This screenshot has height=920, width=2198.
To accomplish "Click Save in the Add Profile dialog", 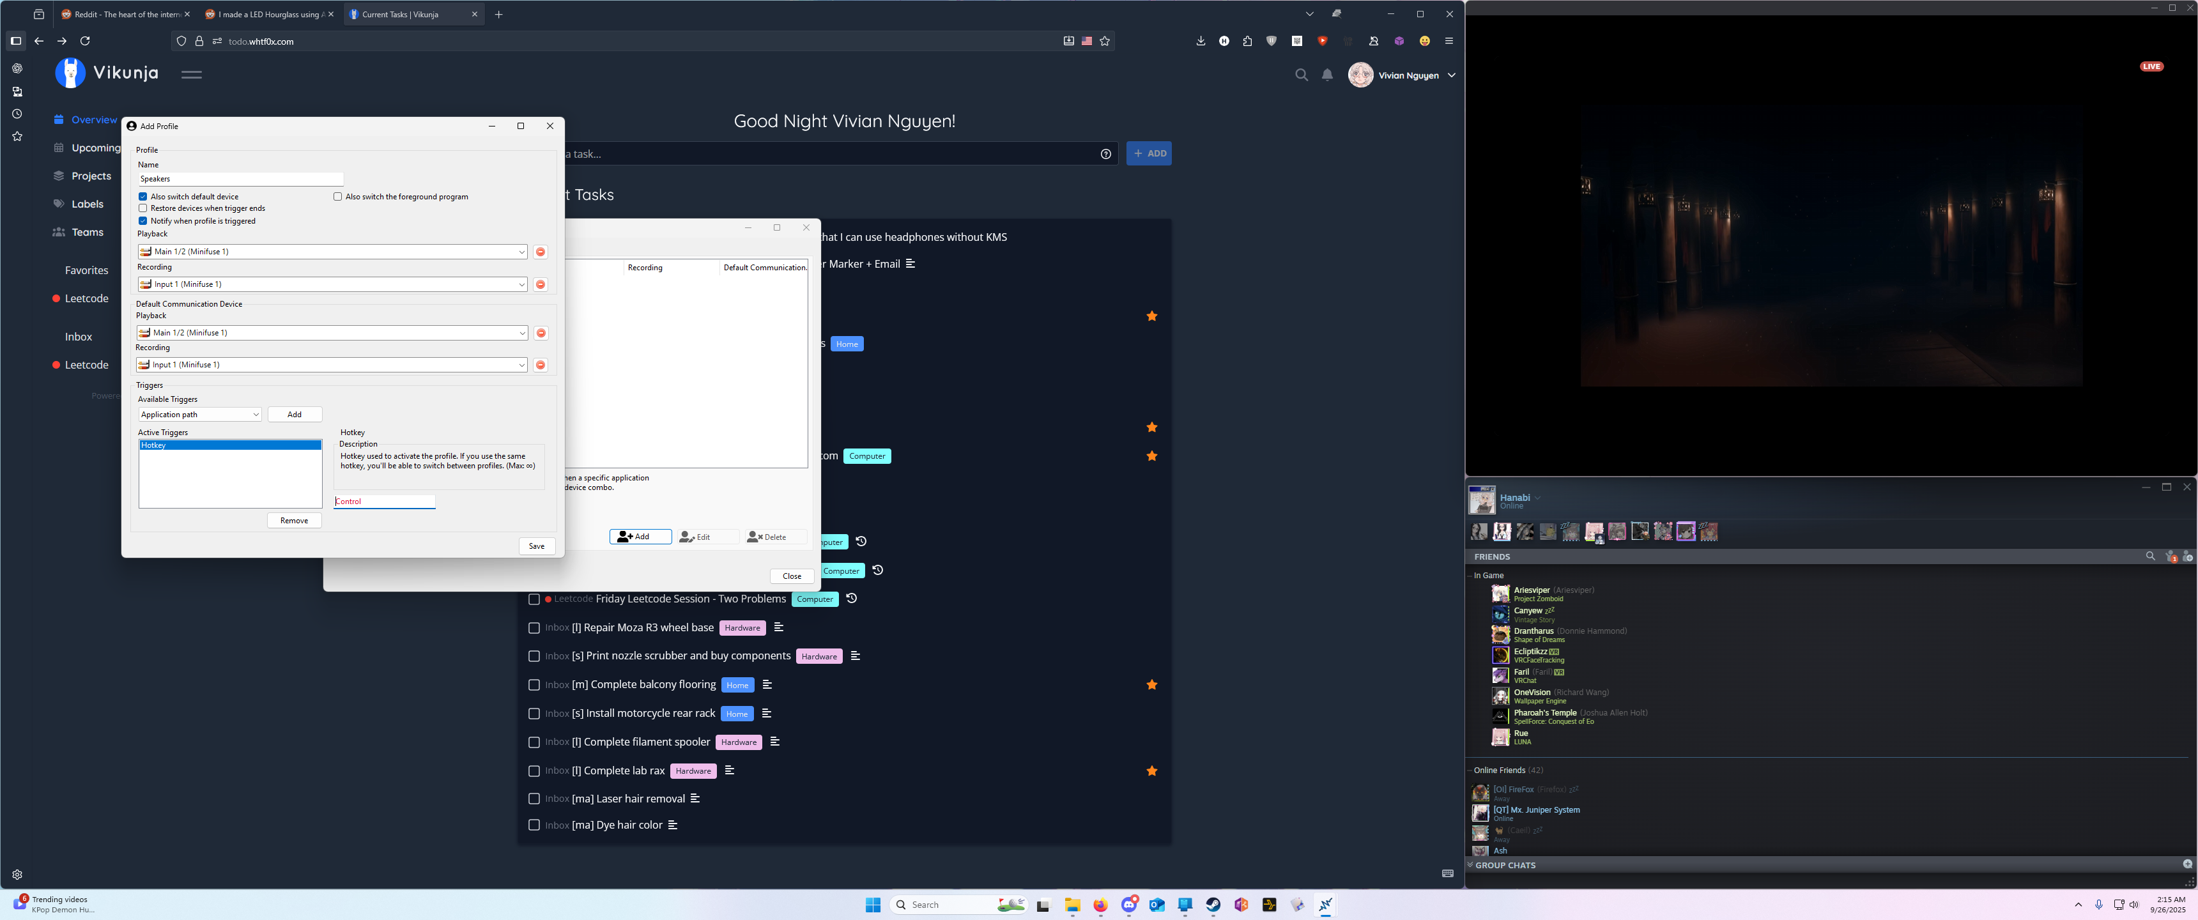I will [x=536, y=546].
